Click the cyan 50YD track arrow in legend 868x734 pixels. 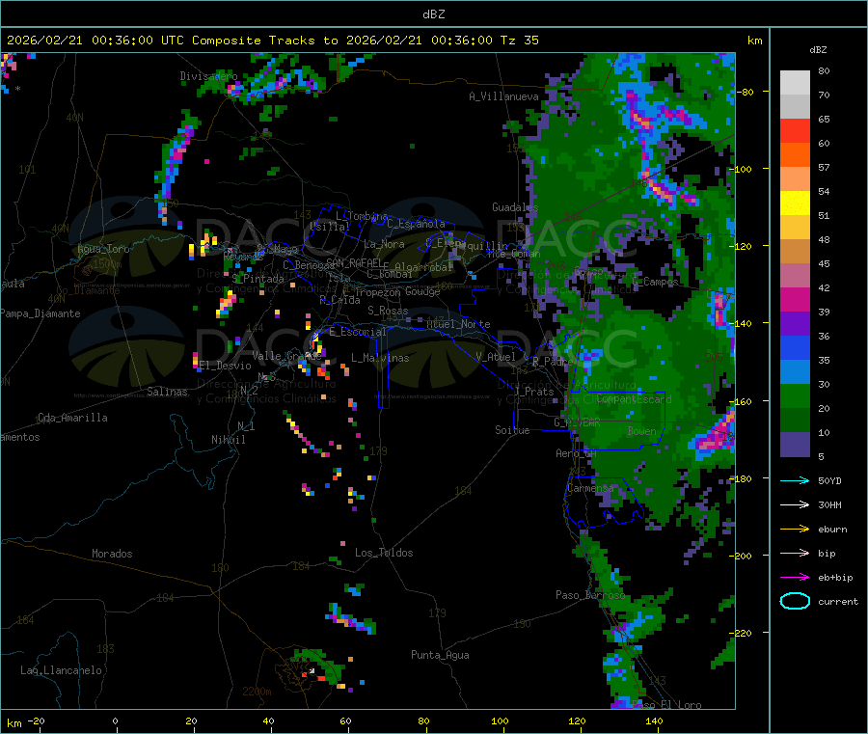[x=795, y=480]
